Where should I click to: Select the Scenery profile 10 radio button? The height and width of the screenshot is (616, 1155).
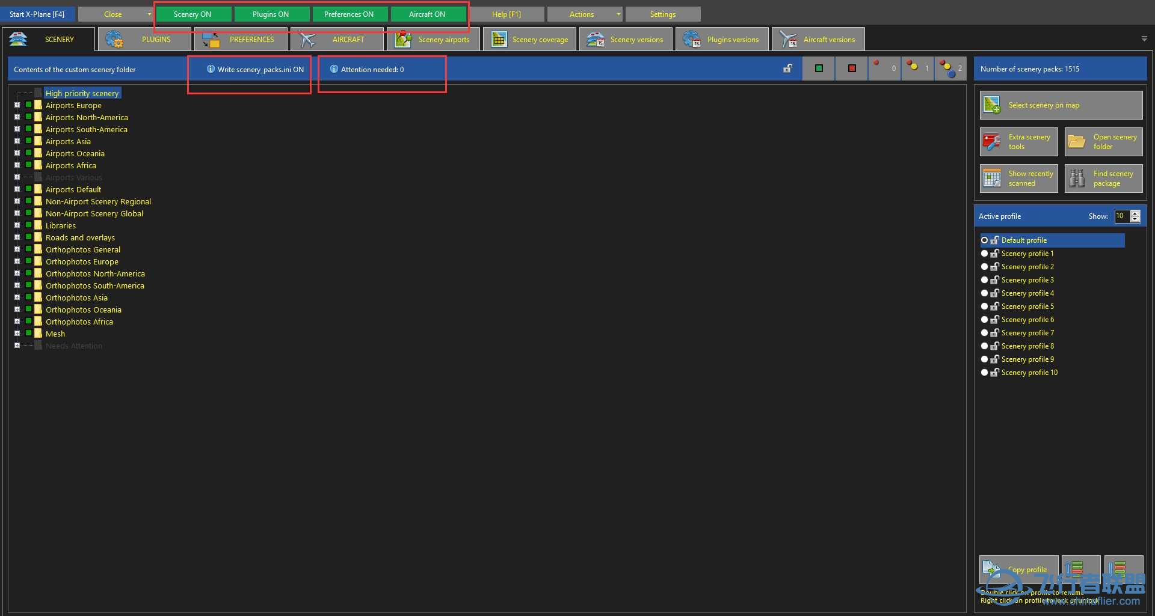click(x=984, y=373)
